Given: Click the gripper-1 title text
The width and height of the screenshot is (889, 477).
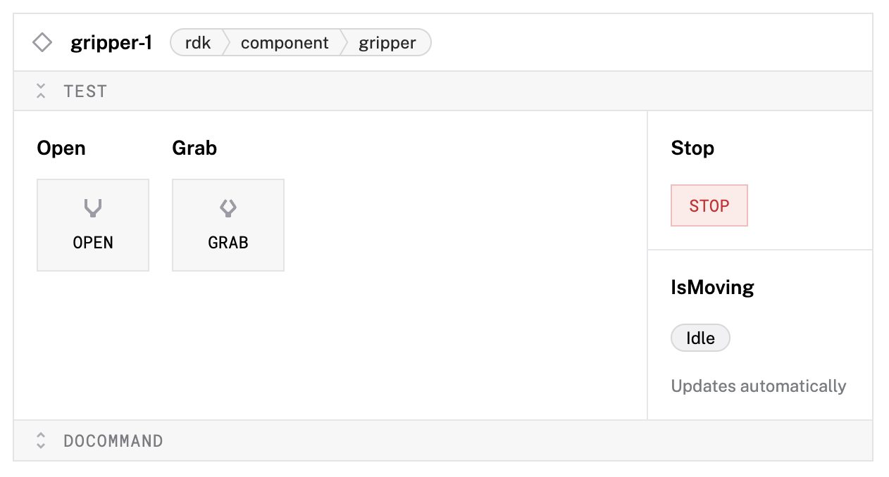Looking at the screenshot, I should 111,42.
